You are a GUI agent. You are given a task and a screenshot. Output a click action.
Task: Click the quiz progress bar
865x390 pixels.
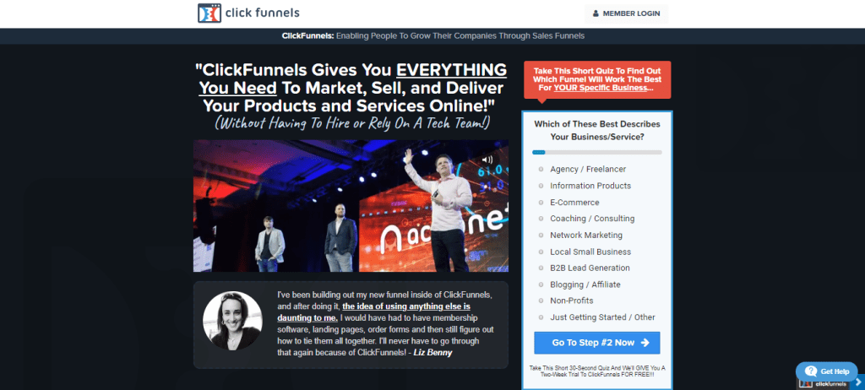coord(596,153)
